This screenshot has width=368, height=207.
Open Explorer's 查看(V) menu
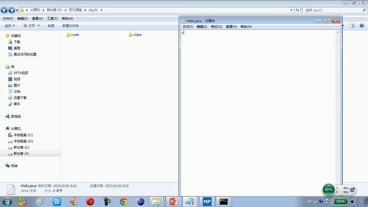pyautogui.click(x=37, y=18)
